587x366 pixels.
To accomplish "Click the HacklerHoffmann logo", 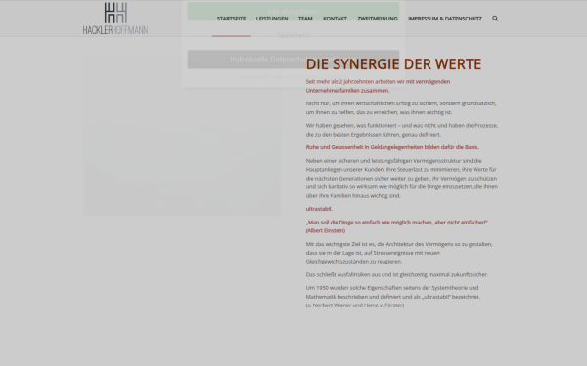I will click(x=115, y=19).
